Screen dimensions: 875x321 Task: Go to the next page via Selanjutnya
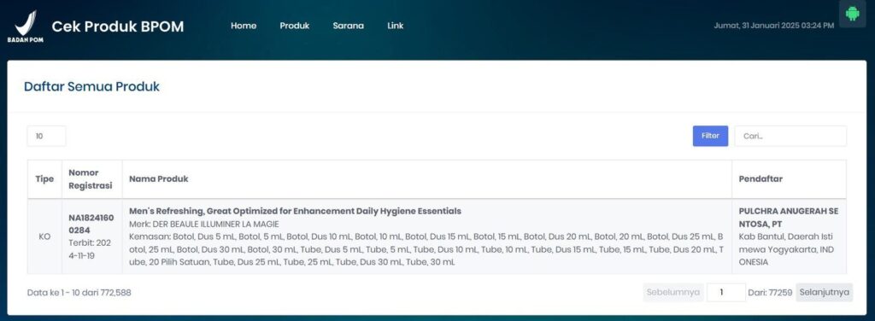(x=825, y=292)
